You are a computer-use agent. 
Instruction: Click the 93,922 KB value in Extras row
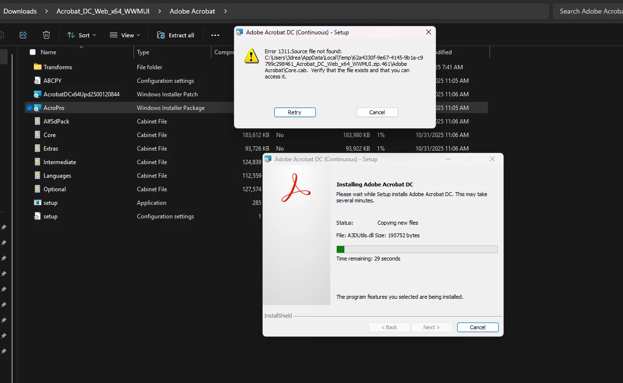[358, 149]
